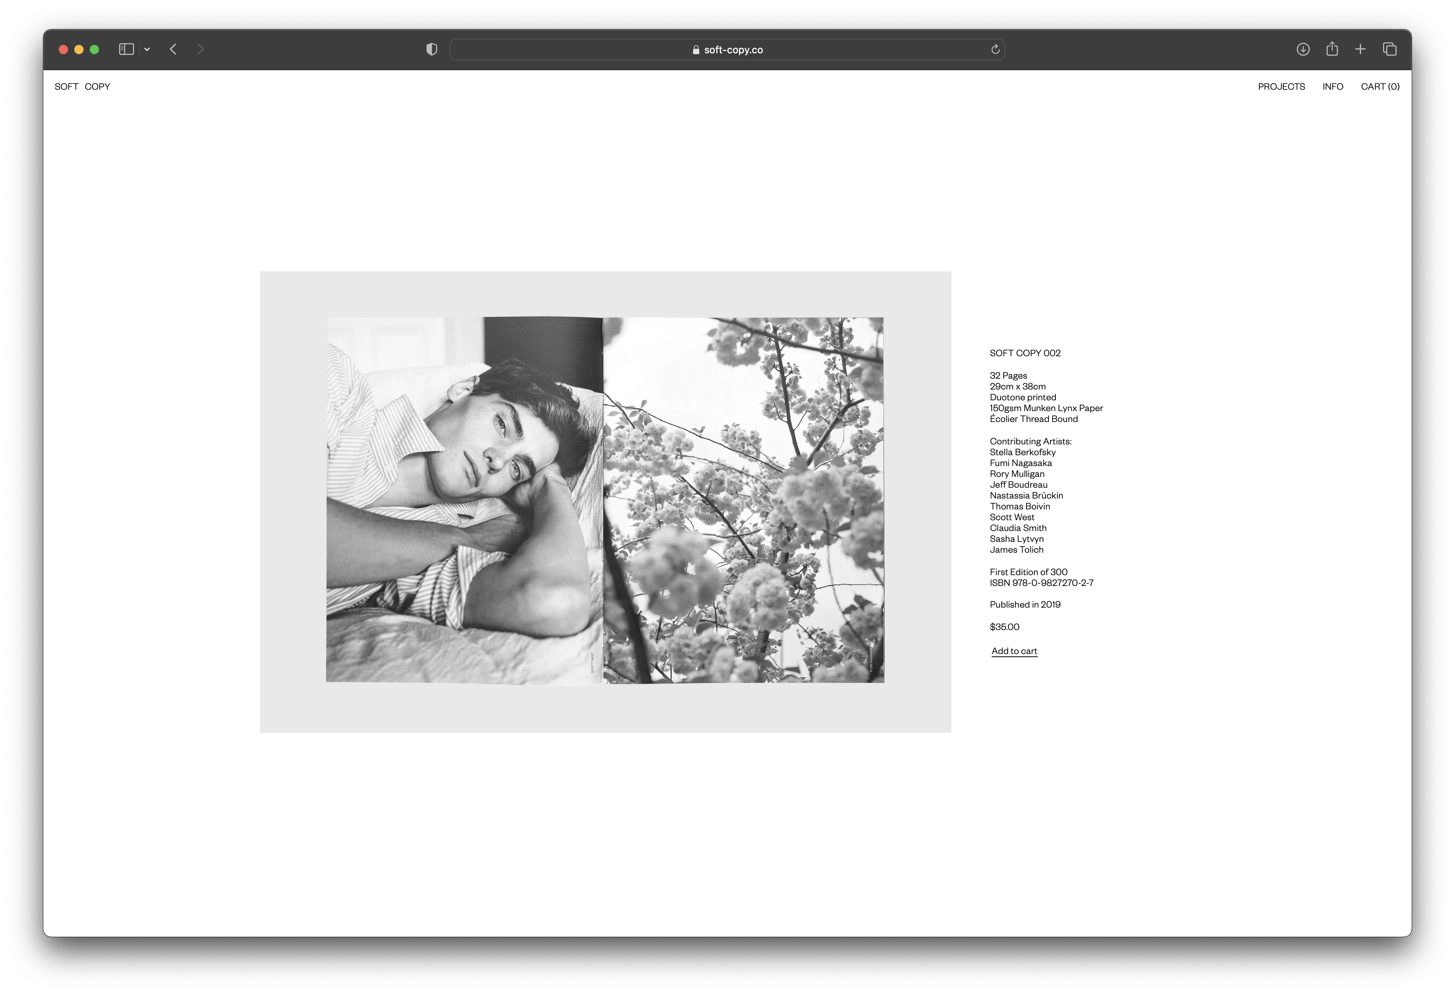View the CART (0) link

pyautogui.click(x=1380, y=86)
